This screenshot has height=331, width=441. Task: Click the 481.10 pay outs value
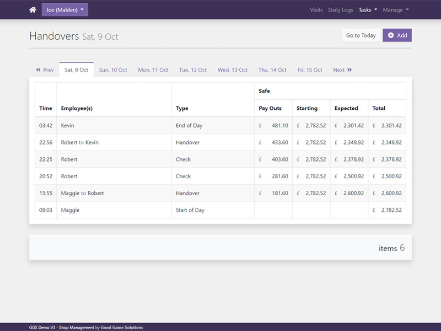point(280,126)
